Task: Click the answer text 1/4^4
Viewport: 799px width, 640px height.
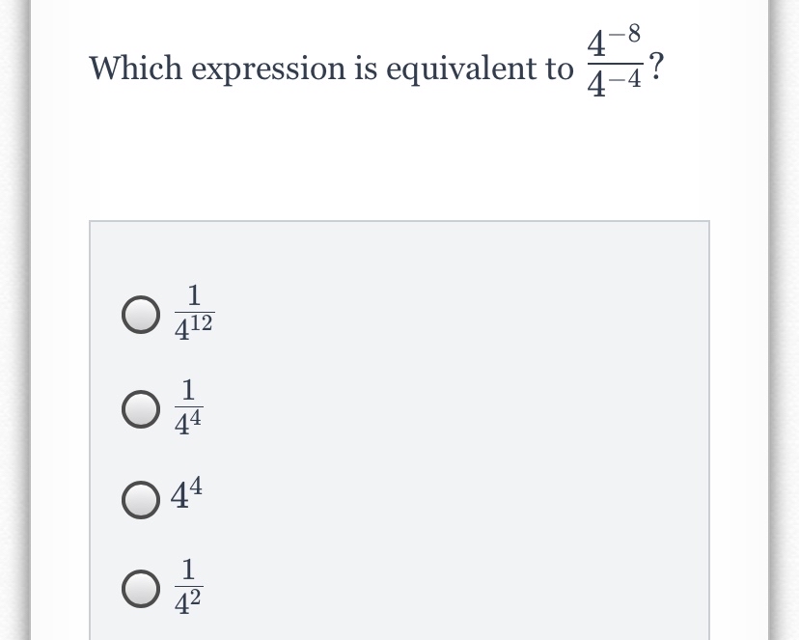Action: (x=188, y=403)
